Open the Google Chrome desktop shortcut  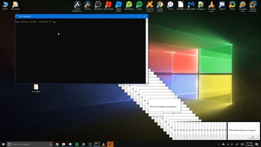160,7
